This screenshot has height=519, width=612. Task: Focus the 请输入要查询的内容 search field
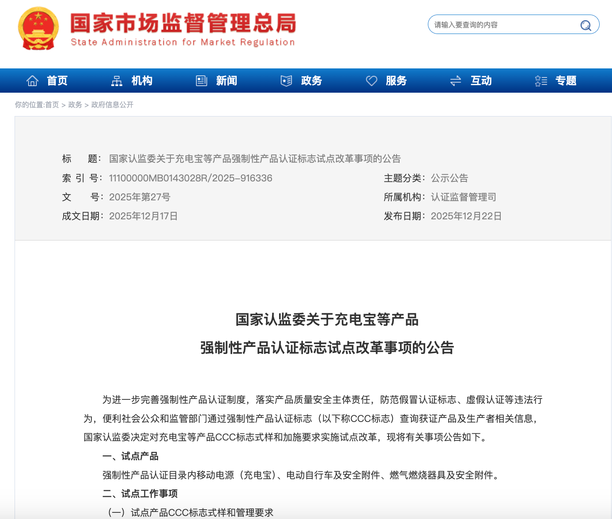503,25
